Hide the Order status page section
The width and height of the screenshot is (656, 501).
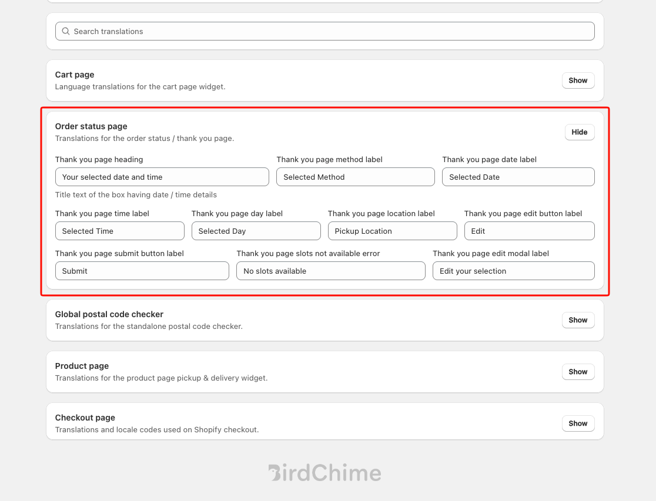tap(580, 132)
